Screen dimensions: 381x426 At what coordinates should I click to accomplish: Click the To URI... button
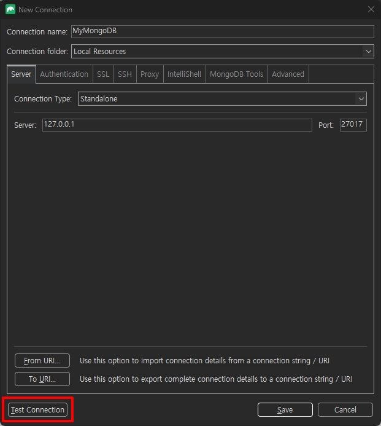pos(42,379)
